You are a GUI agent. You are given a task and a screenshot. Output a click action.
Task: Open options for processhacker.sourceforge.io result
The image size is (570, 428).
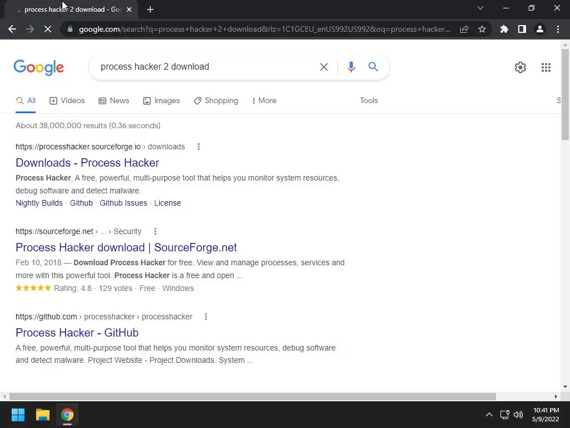199,147
